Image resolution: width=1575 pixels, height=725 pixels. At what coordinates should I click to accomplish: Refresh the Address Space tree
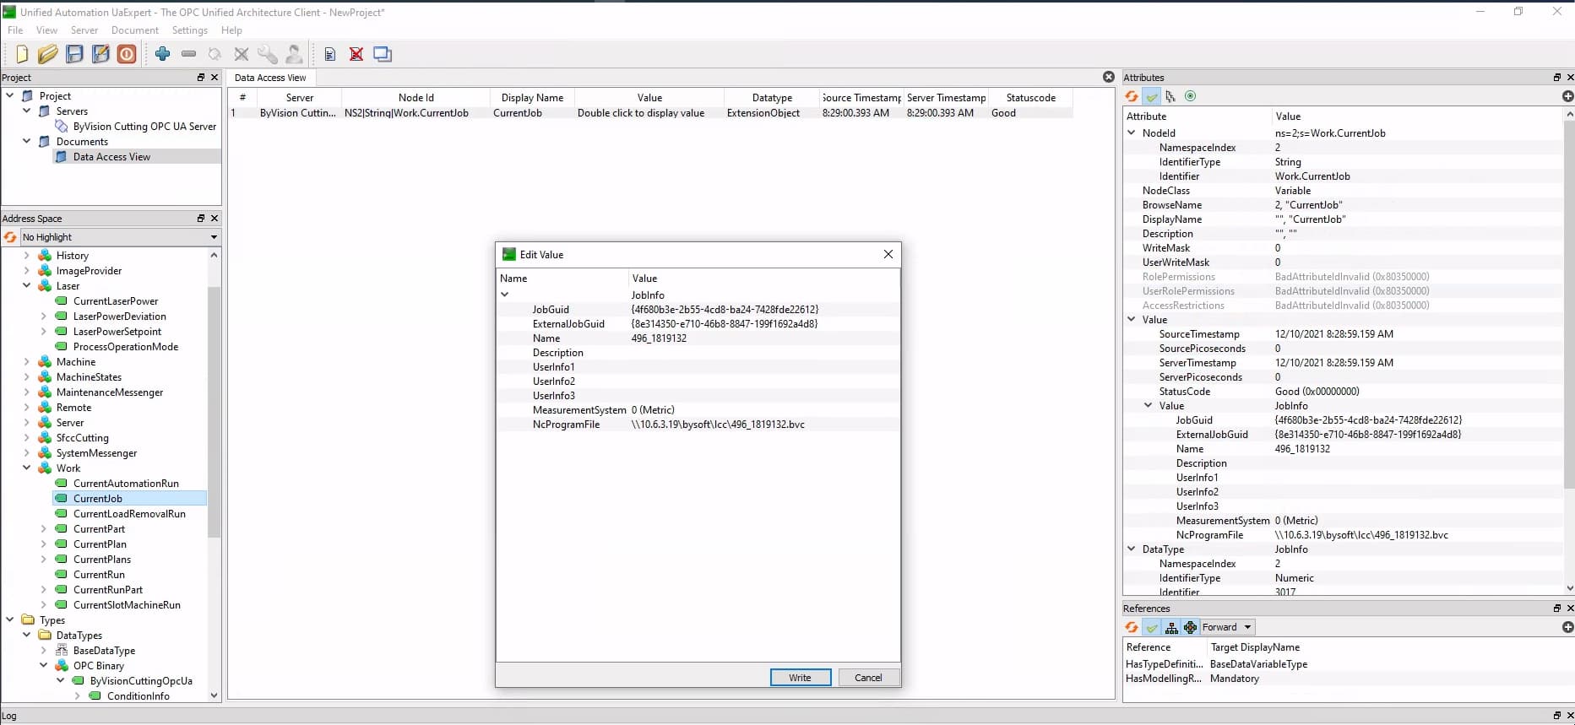[x=10, y=237]
